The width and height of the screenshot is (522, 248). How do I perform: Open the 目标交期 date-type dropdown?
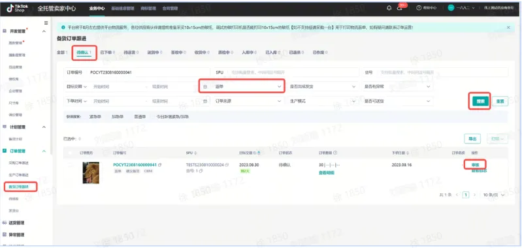pos(76,87)
